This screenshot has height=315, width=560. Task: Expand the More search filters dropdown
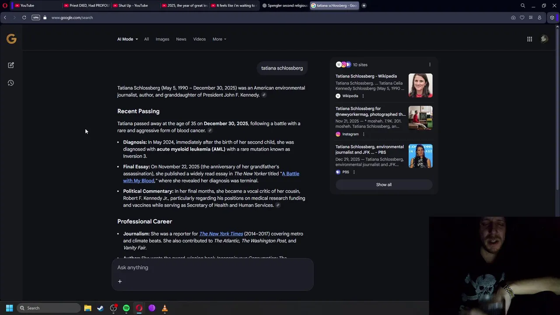219,39
